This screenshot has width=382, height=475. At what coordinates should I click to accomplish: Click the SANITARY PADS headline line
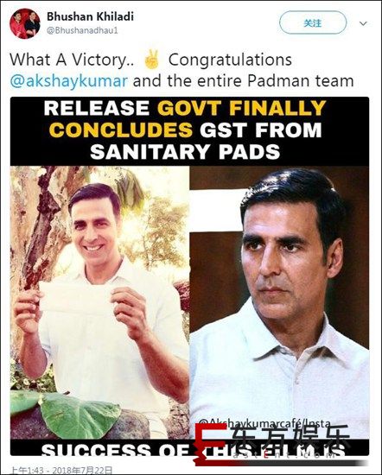pos(185,152)
